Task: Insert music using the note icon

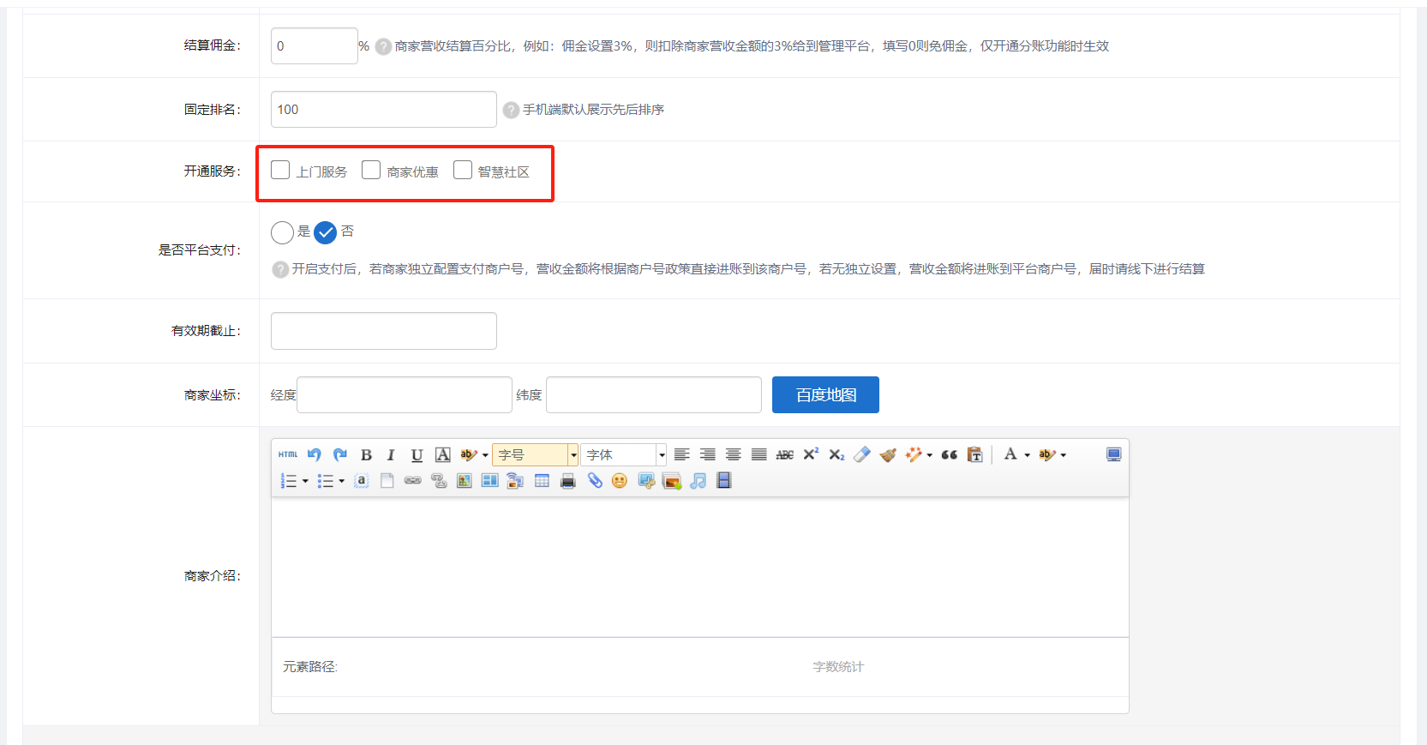Action: point(699,481)
